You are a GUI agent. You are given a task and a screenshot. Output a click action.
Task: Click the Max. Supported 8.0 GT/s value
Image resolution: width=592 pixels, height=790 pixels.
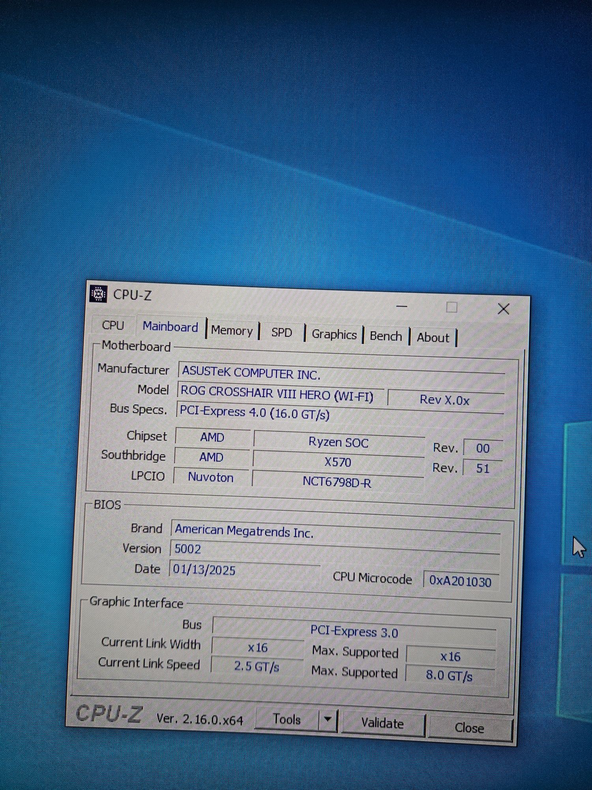pyautogui.click(x=449, y=676)
